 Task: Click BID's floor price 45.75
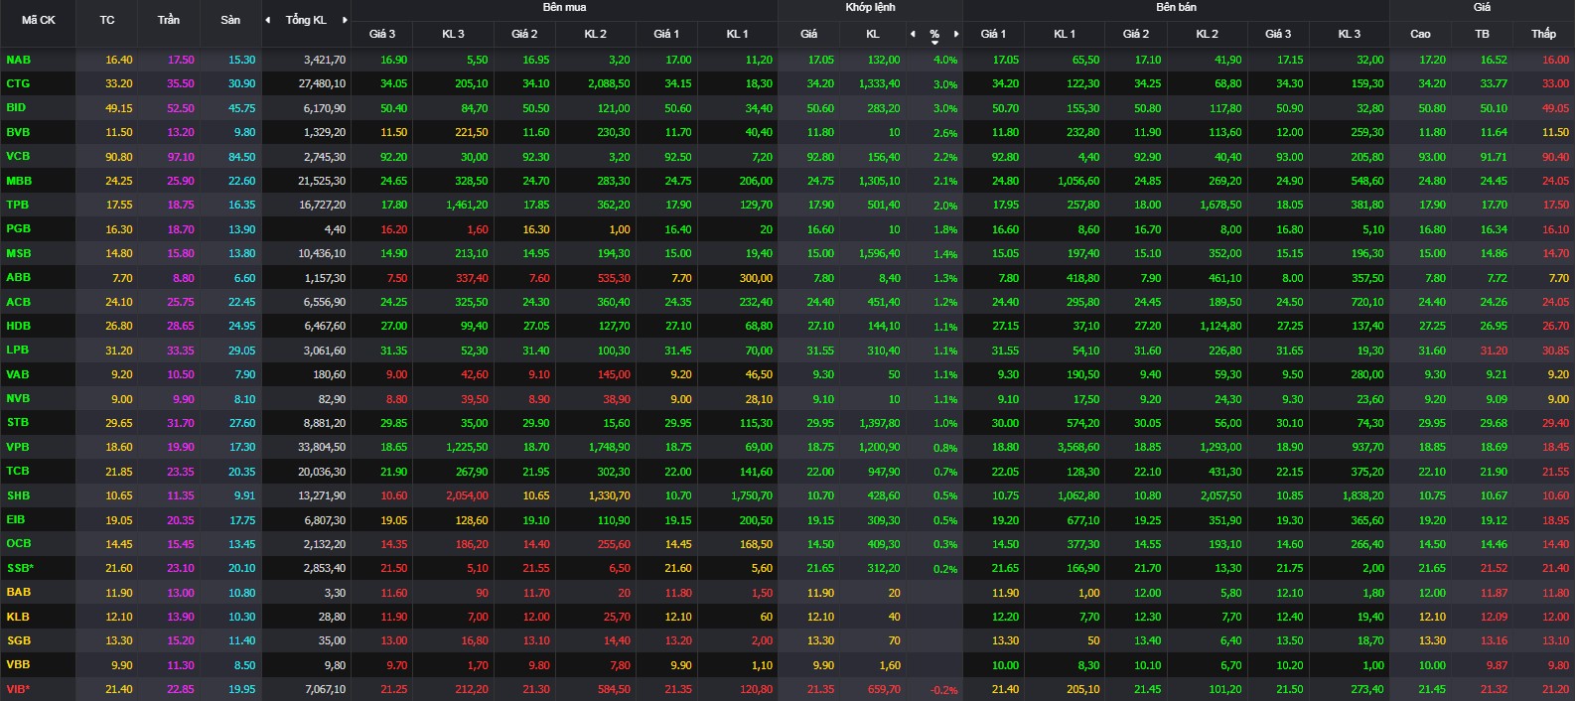pyautogui.click(x=241, y=108)
